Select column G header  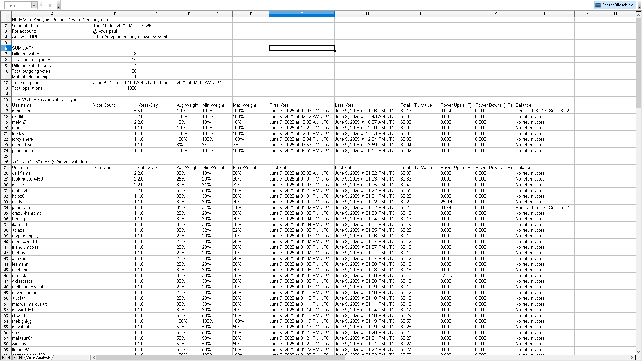(x=302, y=14)
